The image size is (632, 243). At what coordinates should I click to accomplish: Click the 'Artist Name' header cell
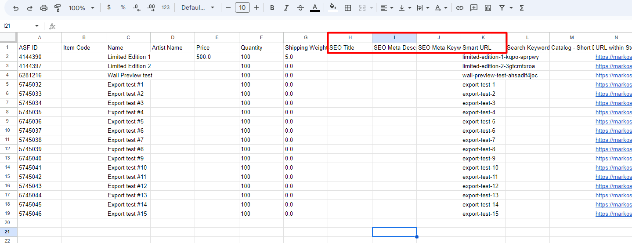tap(173, 47)
